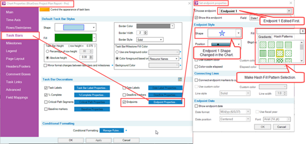Click the task bar decorations layout icon
Viewport: 306px width, 144px height.
click(180, 79)
